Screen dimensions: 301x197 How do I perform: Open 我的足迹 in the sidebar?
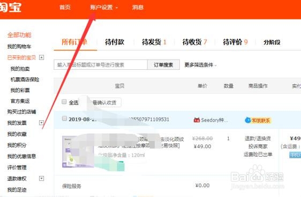(17, 189)
